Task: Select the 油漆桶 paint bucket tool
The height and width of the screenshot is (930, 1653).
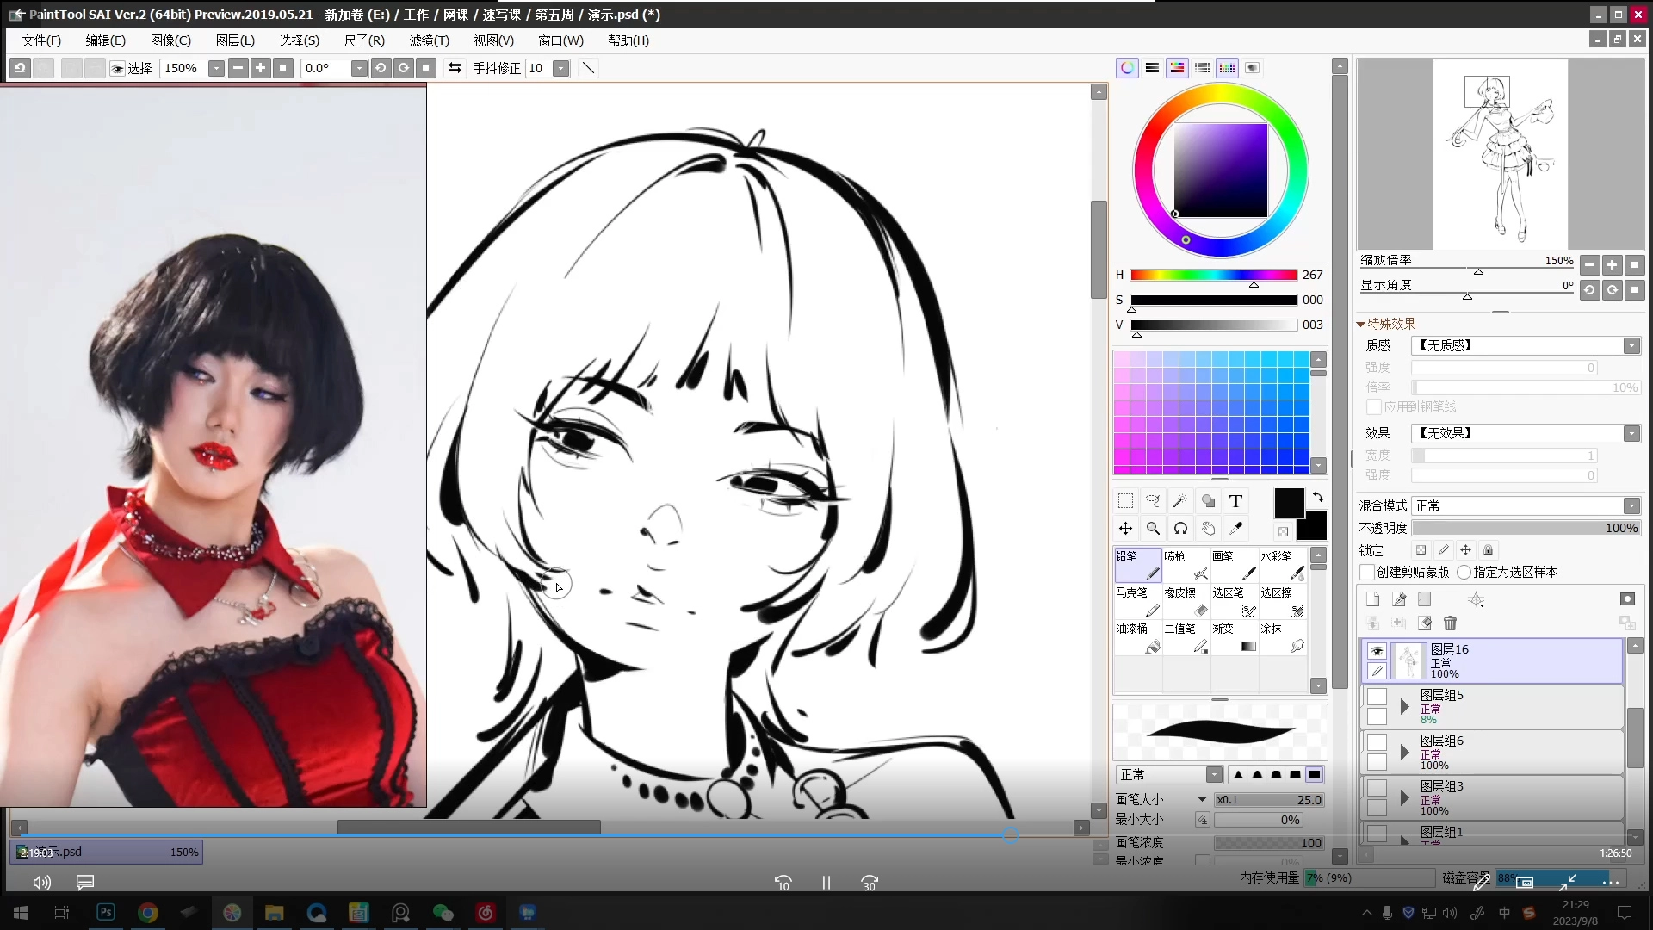Action: [x=1137, y=638]
